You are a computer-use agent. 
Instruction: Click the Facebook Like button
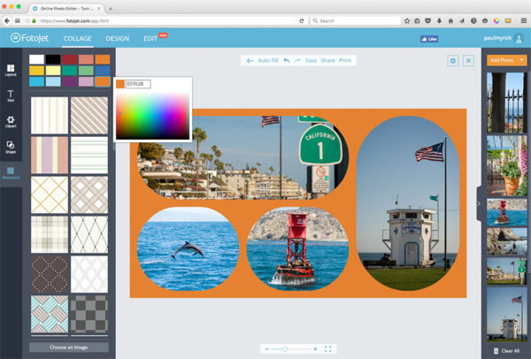pos(429,39)
